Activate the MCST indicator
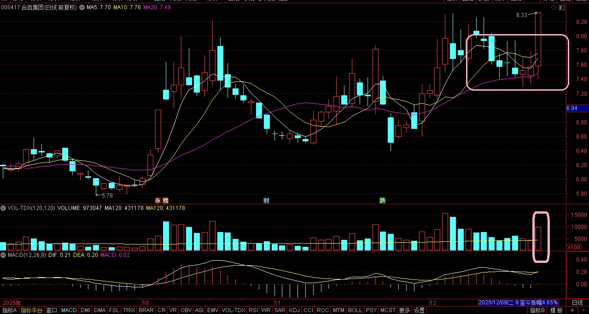 pos(388,310)
